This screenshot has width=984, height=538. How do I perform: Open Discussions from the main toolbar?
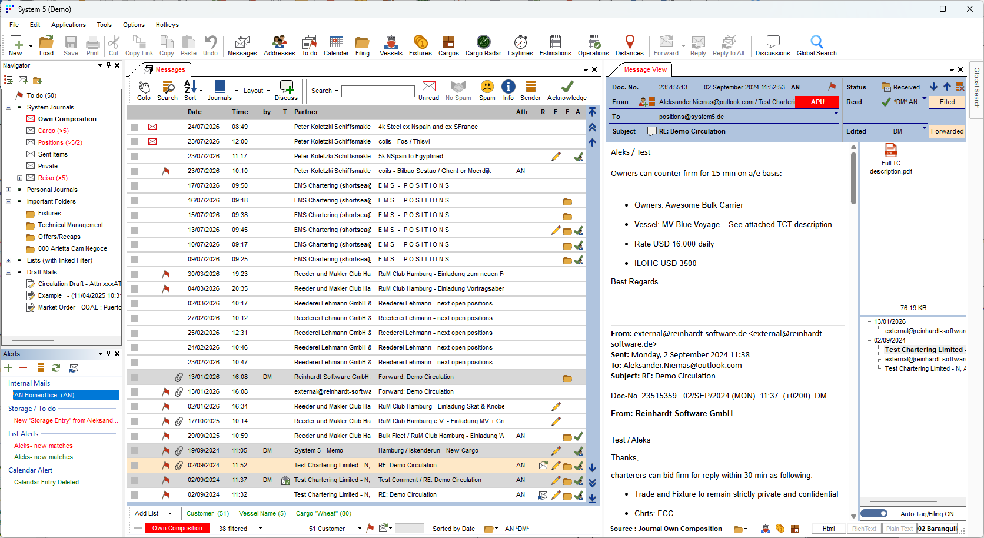773,46
